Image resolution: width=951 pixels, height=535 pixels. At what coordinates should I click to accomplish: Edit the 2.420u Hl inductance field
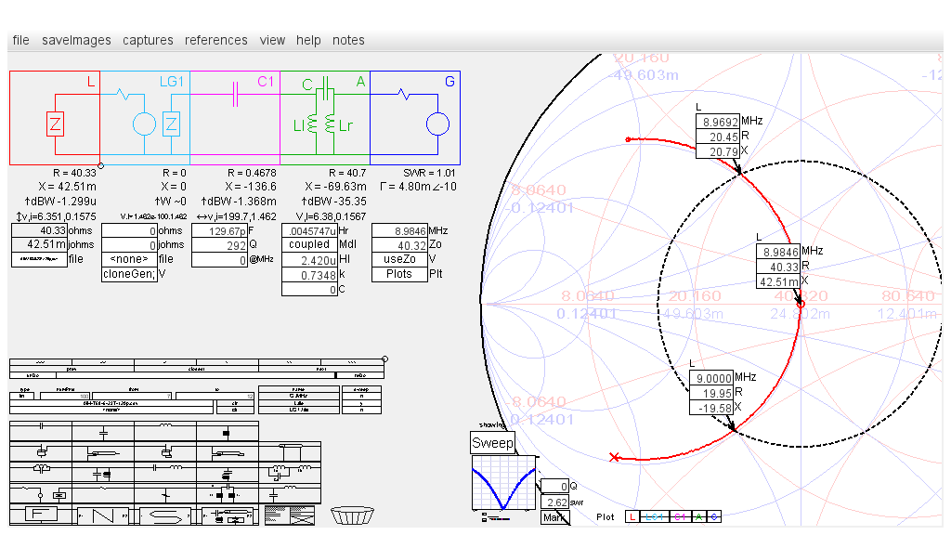tap(309, 260)
